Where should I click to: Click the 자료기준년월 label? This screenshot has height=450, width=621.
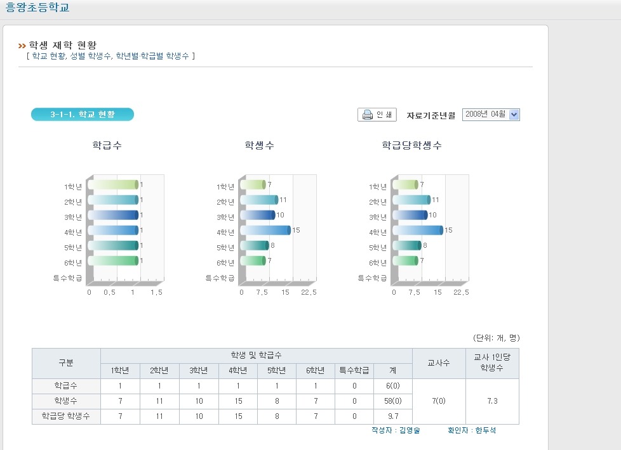431,115
